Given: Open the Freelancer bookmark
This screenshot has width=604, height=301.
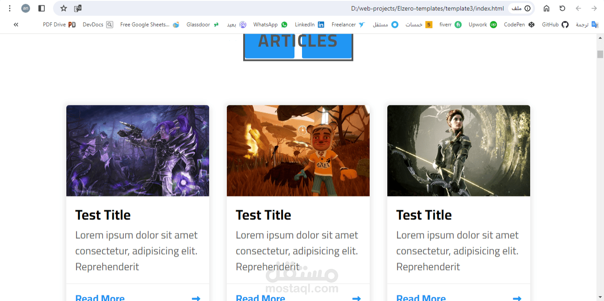Looking at the screenshot, I should (x=348, y=25).
